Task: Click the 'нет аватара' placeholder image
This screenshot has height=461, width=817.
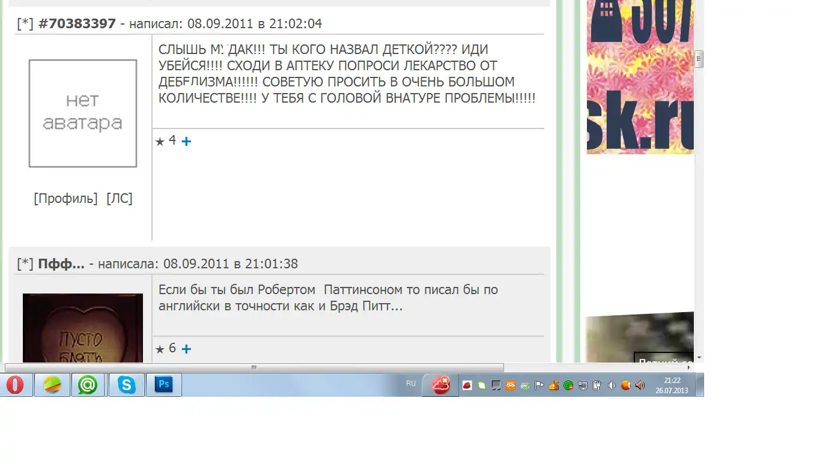Action: [x=83, y=113]
